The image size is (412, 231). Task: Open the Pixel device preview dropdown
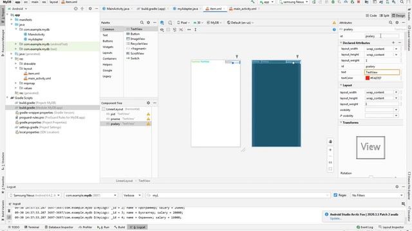click(183, 22)
